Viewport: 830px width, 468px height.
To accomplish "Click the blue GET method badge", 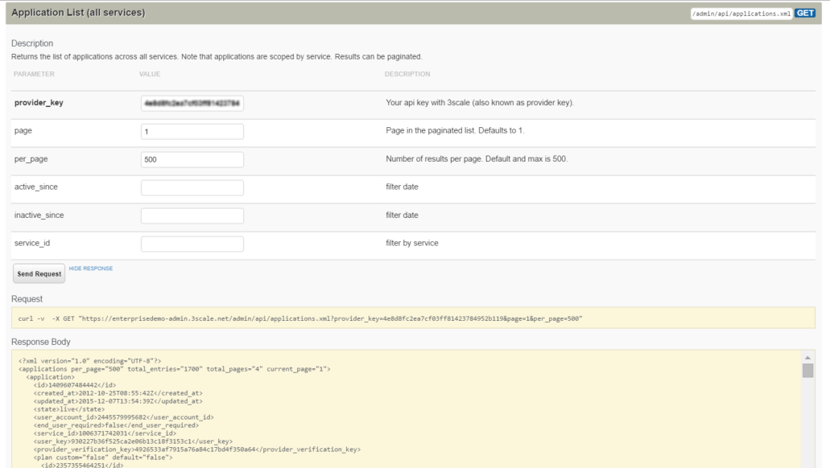I will 805,13.
